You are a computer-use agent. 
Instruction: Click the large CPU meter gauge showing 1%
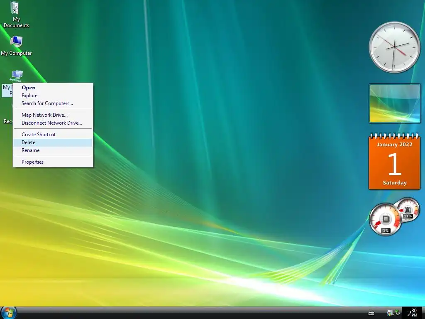click(385, 219)
